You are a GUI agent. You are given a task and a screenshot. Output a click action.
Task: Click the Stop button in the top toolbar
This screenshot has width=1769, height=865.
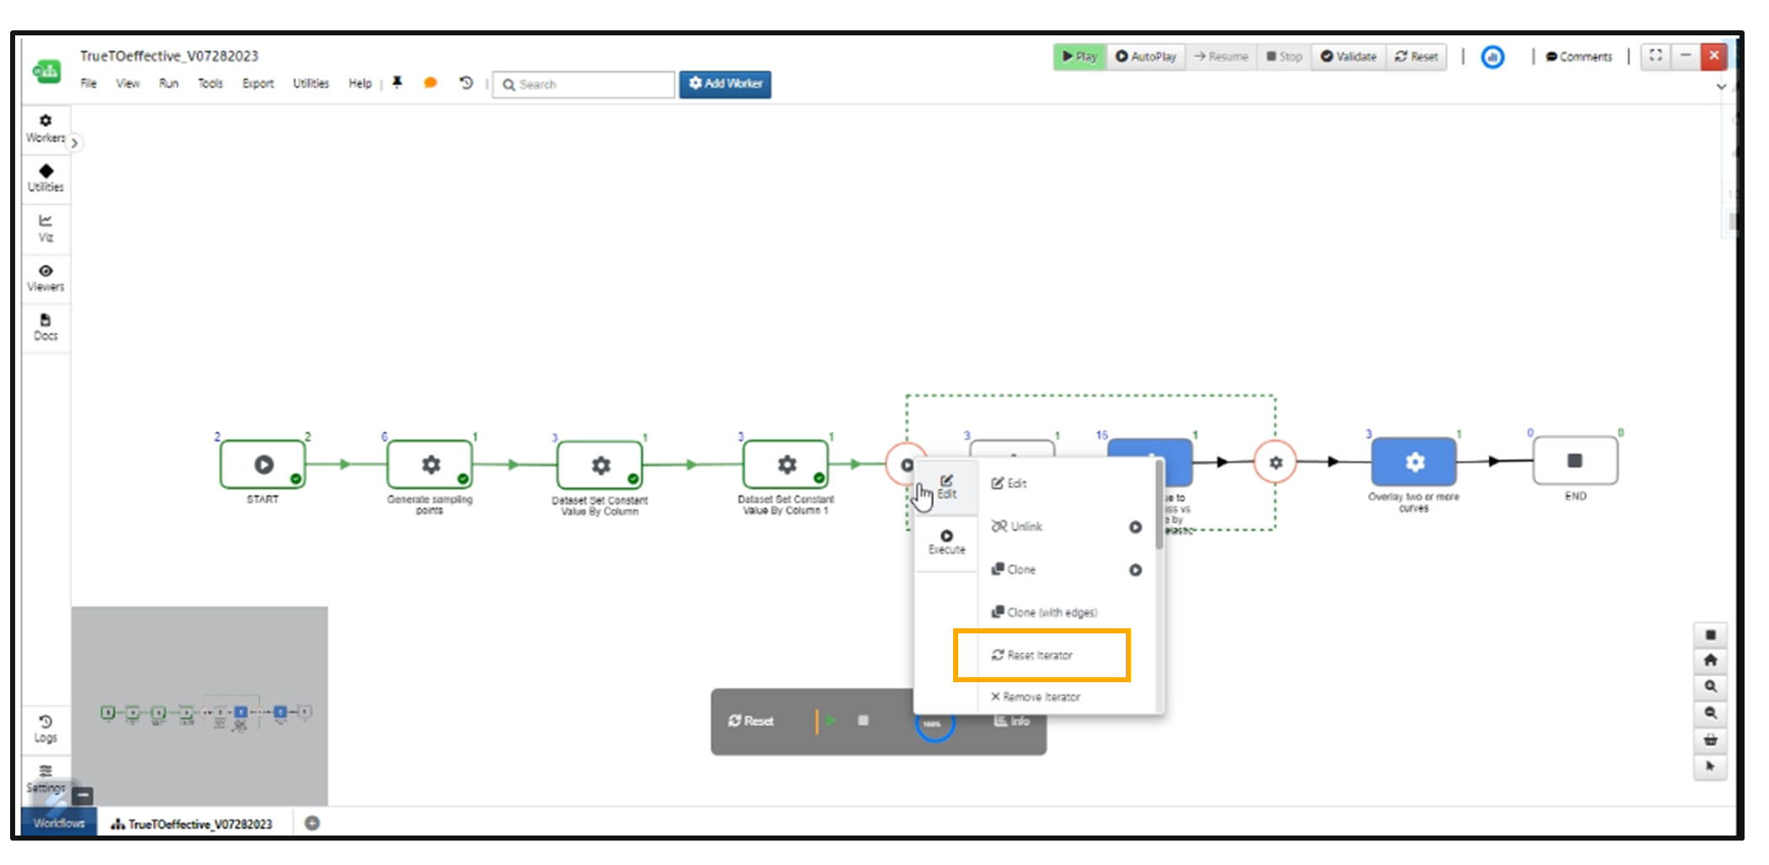pyautogui.click(x=1284, y=56)
